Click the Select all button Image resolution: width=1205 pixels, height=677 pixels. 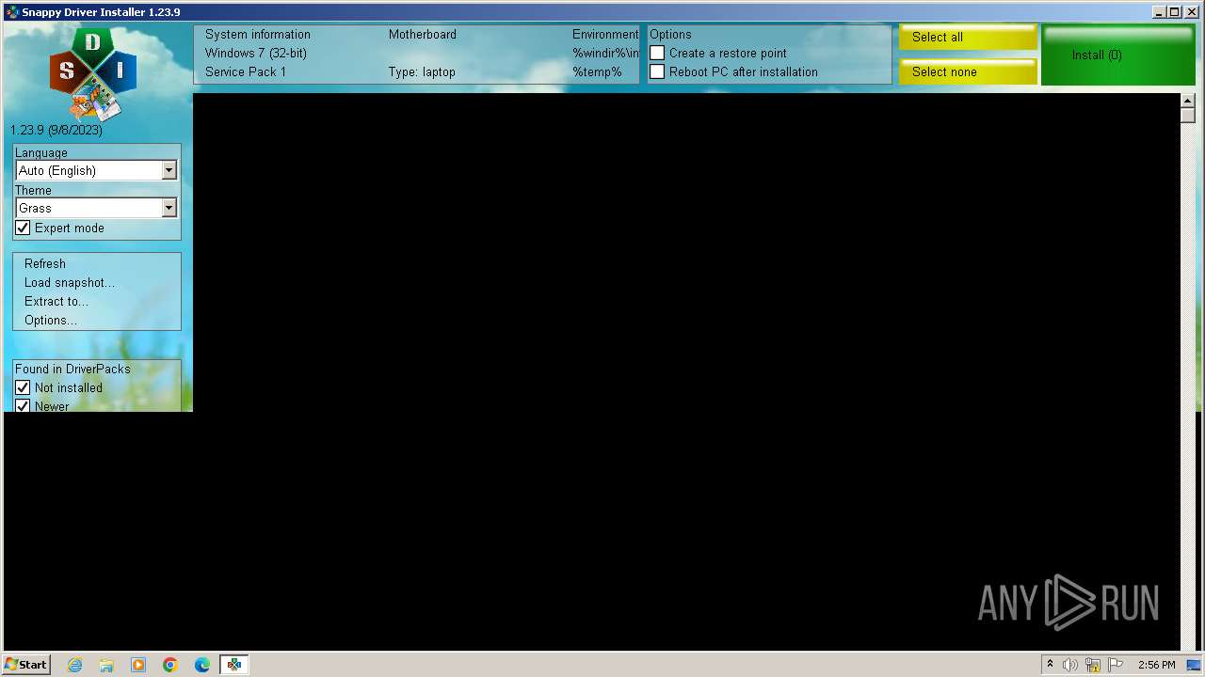[x=968, y=37]
